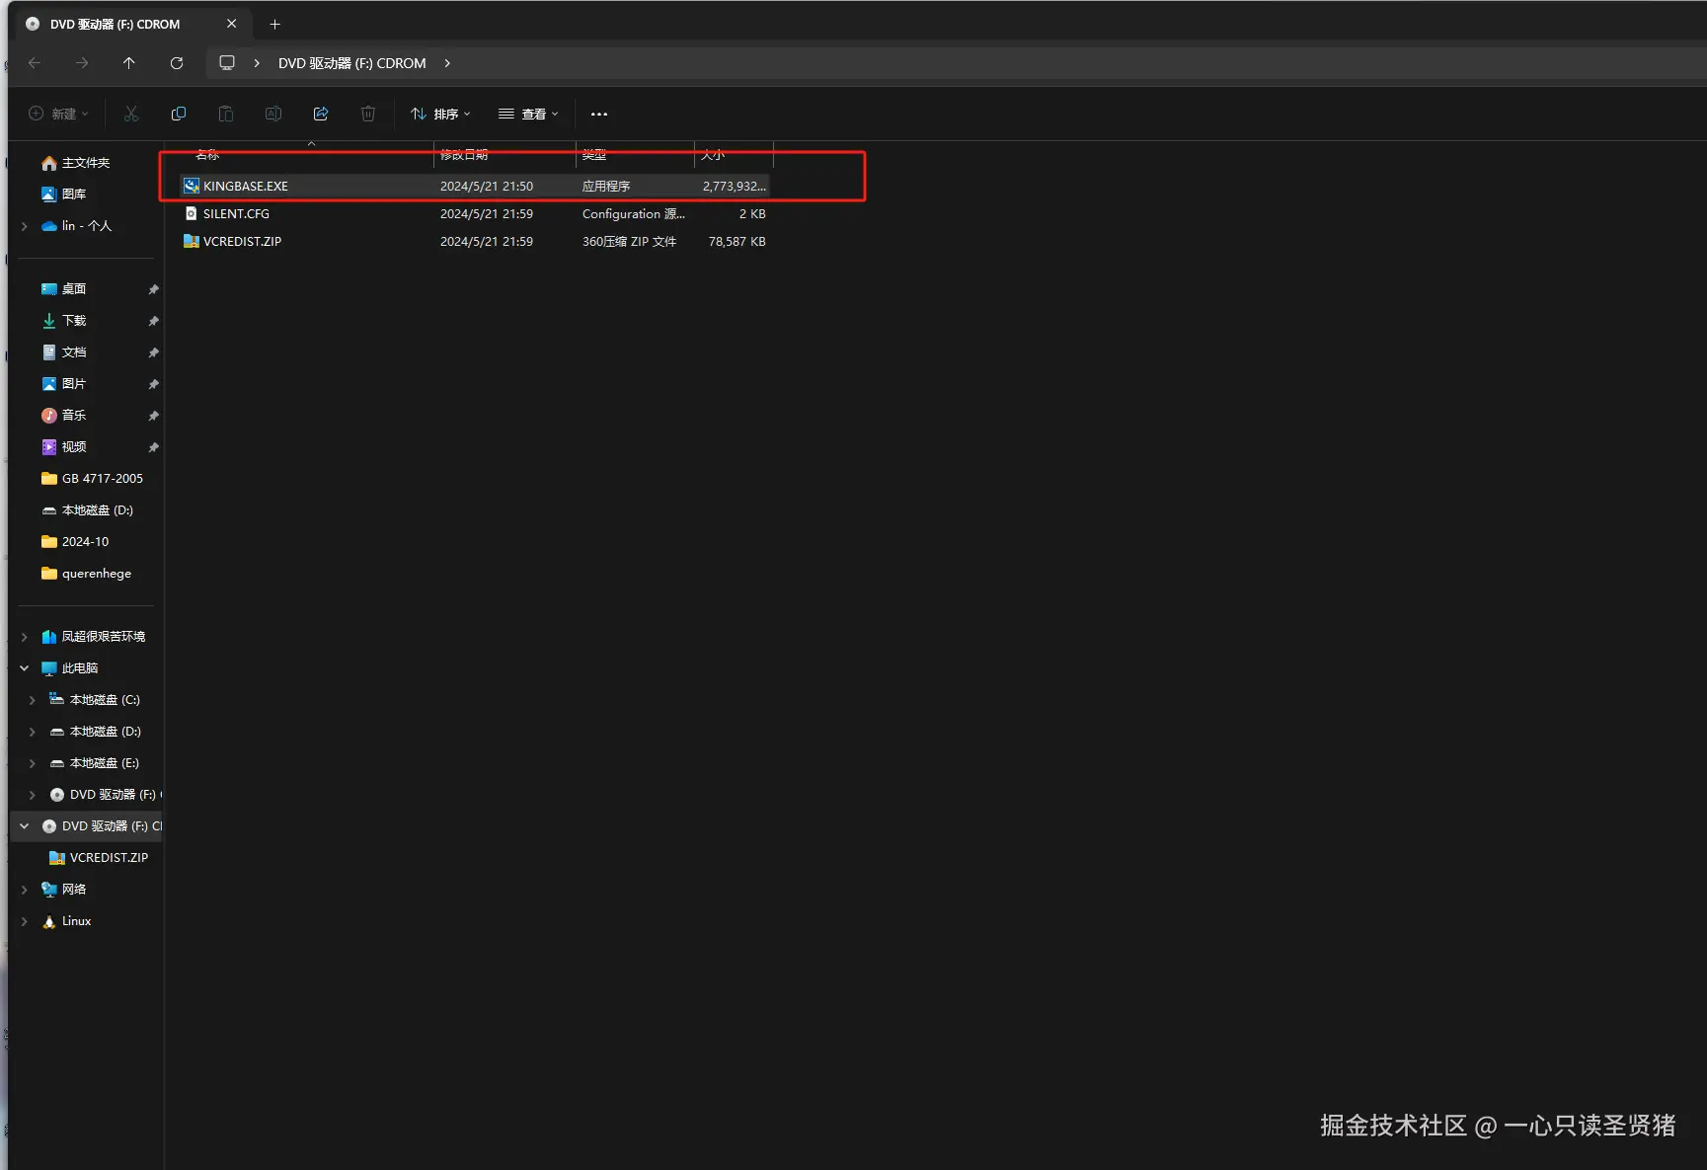Click the Rename icon in toolbar
Screen dimensions: 1707x1170
pos(273,115)
